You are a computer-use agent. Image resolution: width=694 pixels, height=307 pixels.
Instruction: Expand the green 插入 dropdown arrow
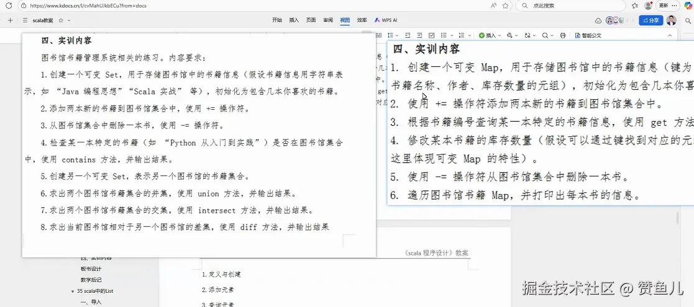[x=500, y=35]
